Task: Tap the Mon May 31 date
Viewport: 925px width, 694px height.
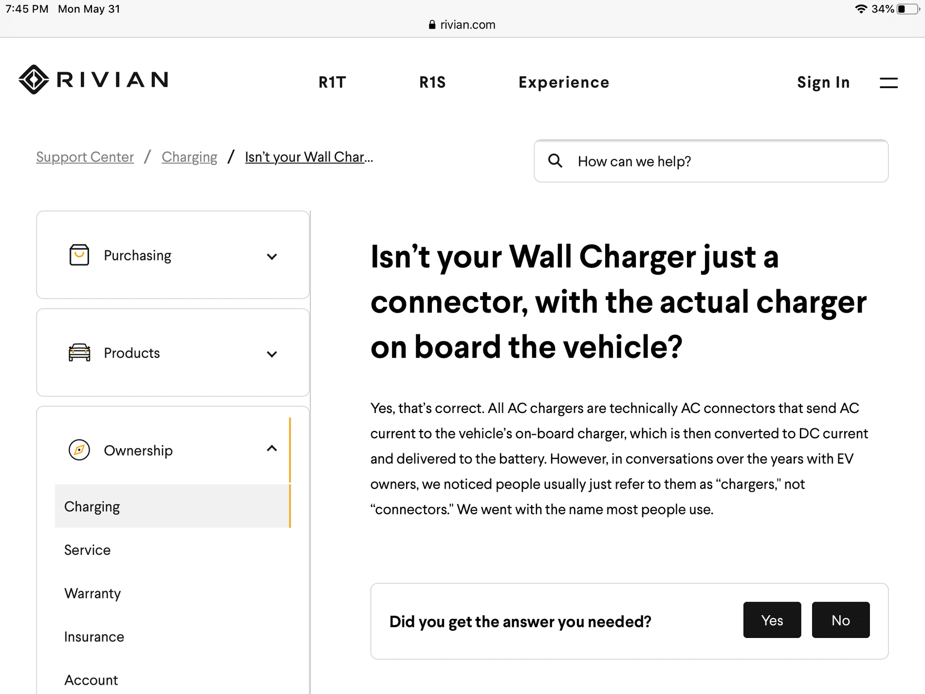Action: click(89, 9)
